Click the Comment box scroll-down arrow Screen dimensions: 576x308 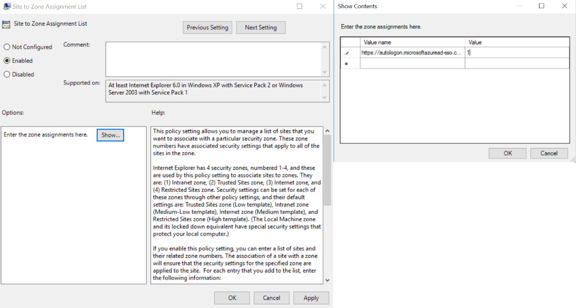[x=325, y=71]
